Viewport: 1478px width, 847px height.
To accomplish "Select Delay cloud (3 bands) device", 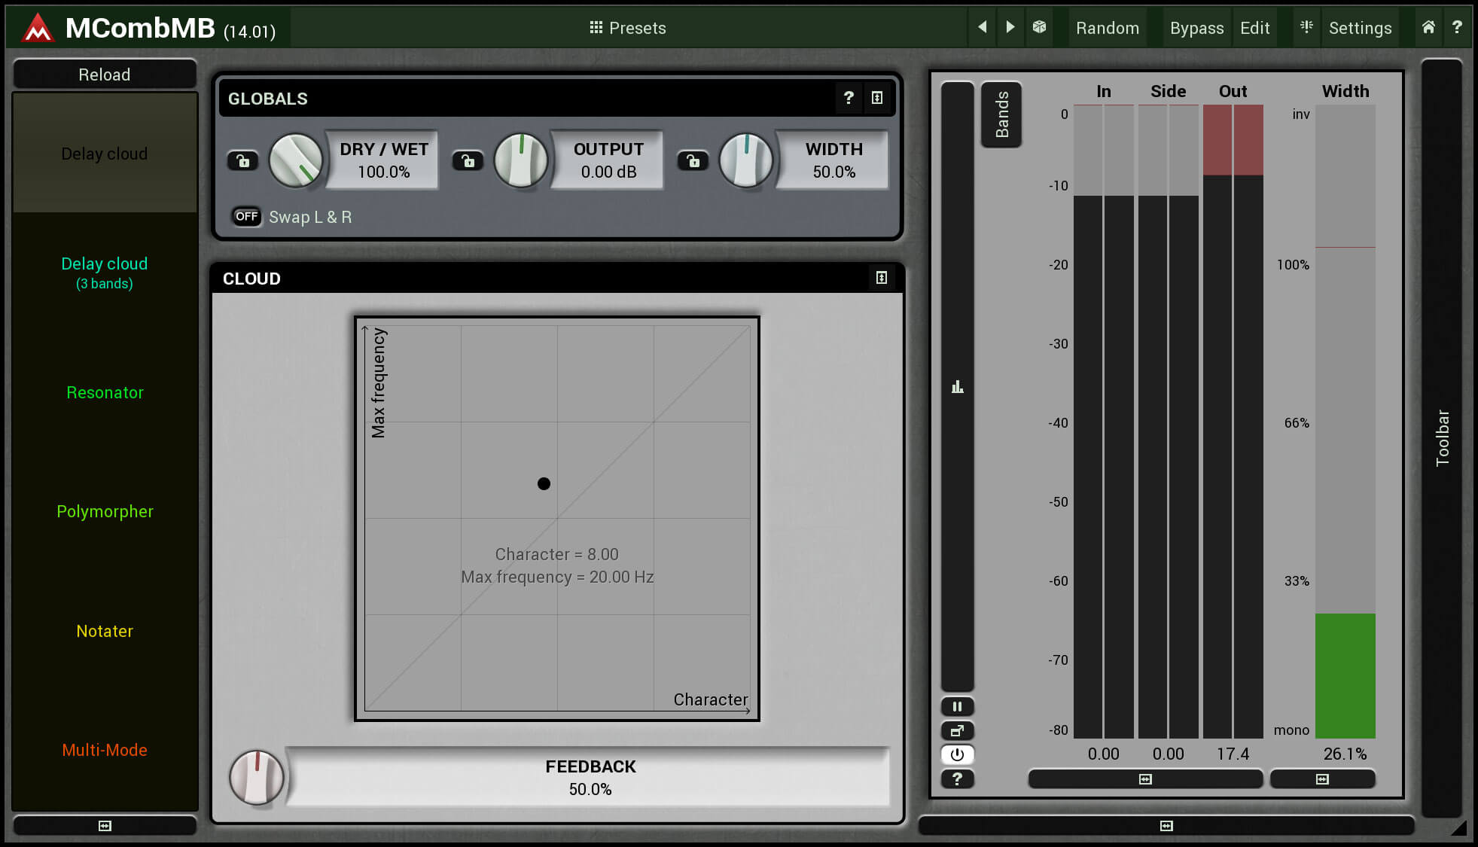I will pyautogui.click(x=105, y=273).
